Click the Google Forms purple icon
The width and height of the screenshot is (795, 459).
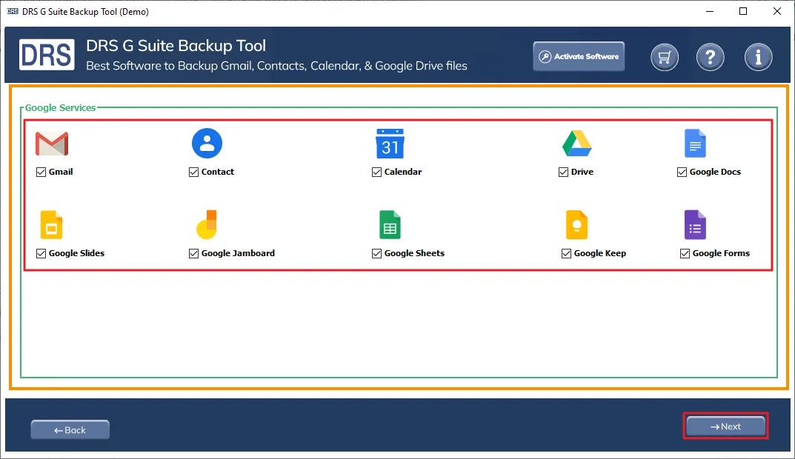[x=695, y=224]
